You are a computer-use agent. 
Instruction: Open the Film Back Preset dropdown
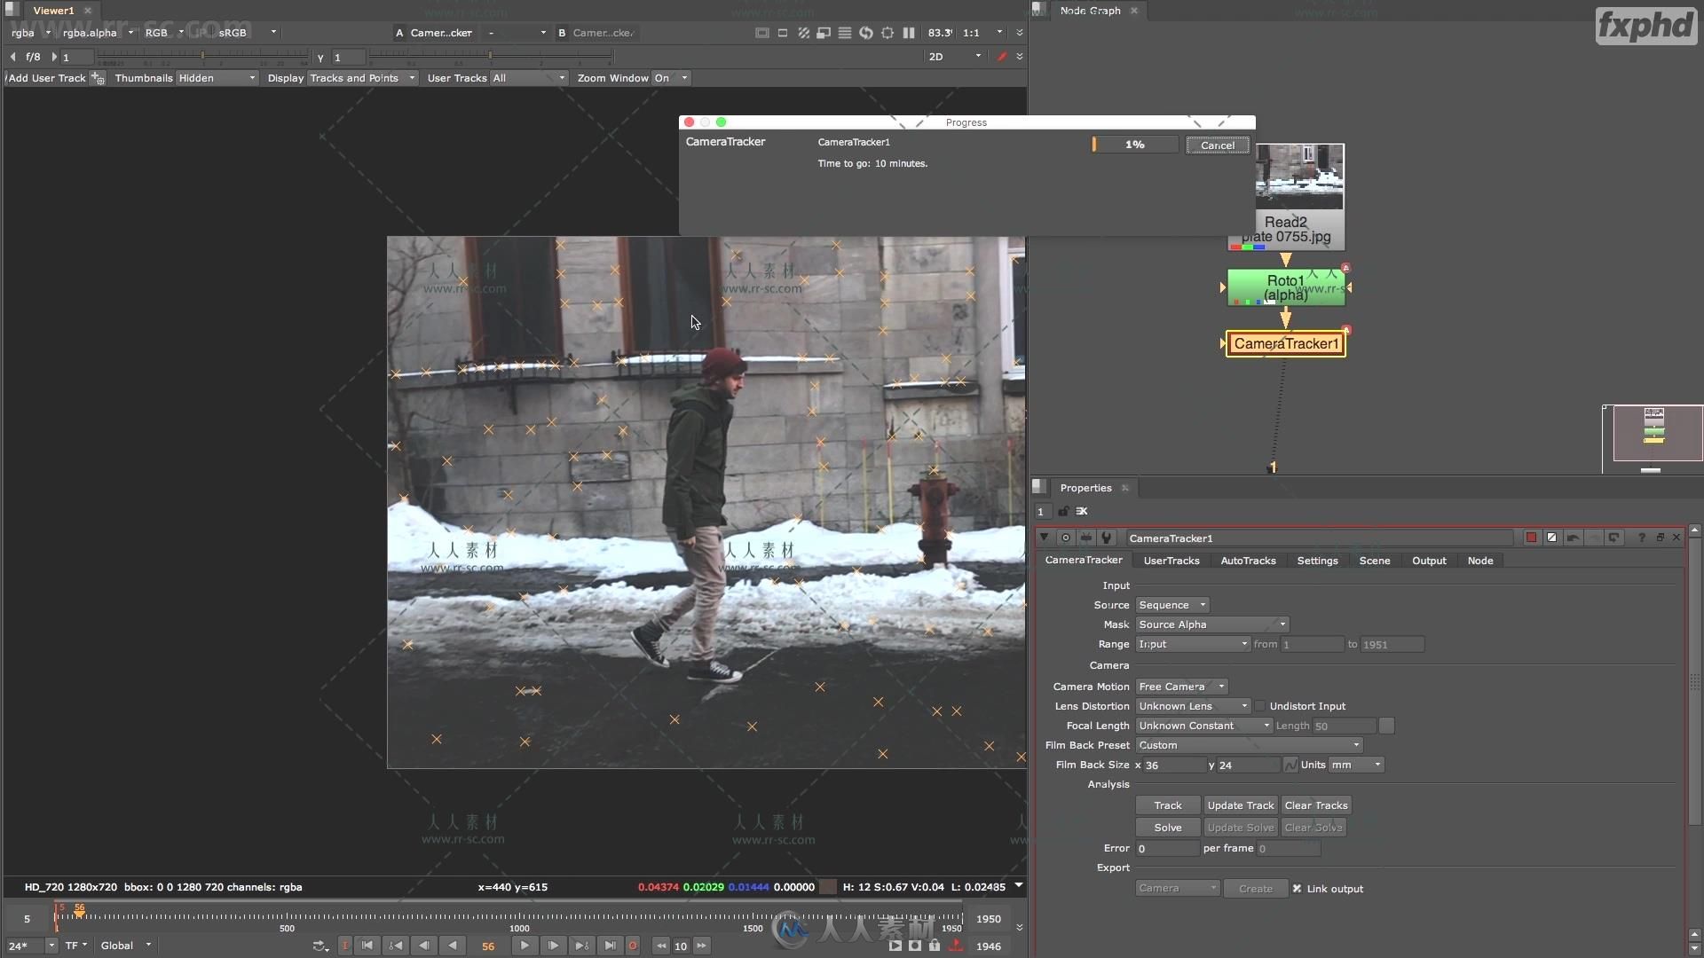click(1244, 744)
